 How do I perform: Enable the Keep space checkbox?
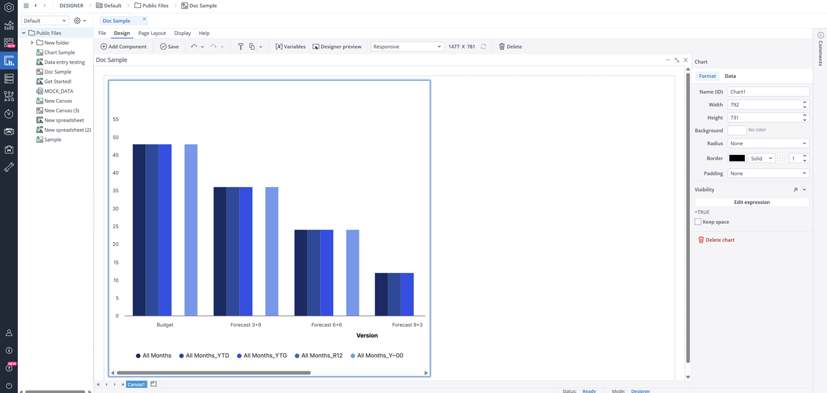698,221
